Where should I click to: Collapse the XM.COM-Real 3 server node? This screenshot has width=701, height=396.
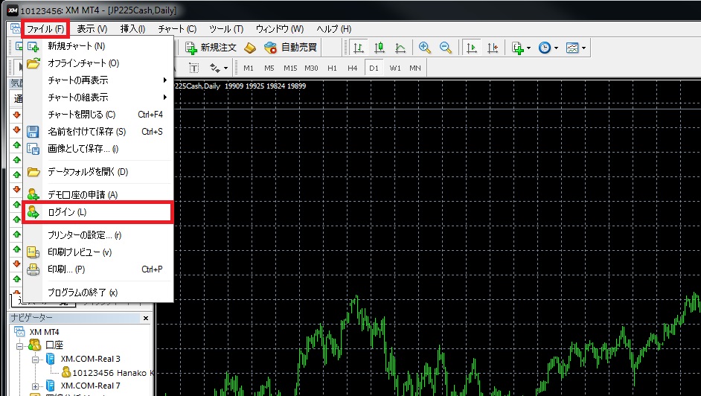[35, 360]
